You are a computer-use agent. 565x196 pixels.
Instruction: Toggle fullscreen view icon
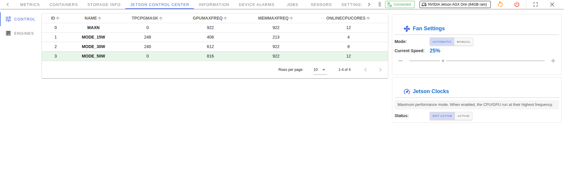click(x=536, y=4)
